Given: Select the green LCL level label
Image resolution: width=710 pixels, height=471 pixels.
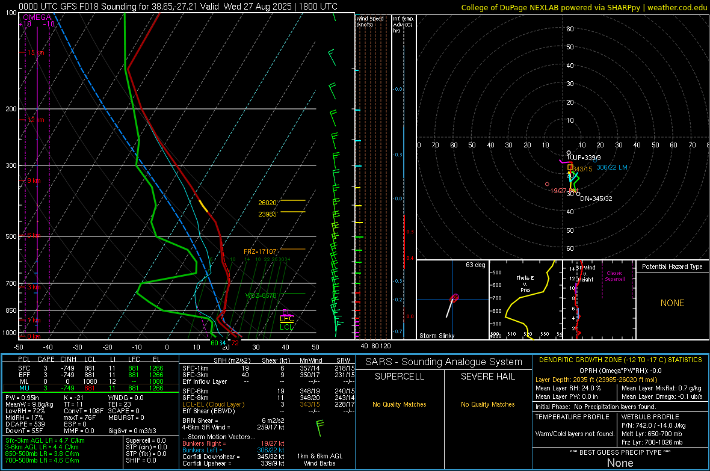Looking at the screenshot, I should pos(286,327).
